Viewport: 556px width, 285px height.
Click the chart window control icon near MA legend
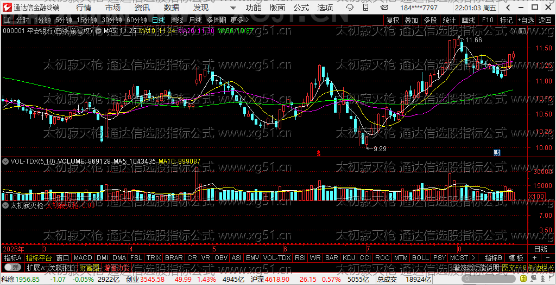(522, 32)
